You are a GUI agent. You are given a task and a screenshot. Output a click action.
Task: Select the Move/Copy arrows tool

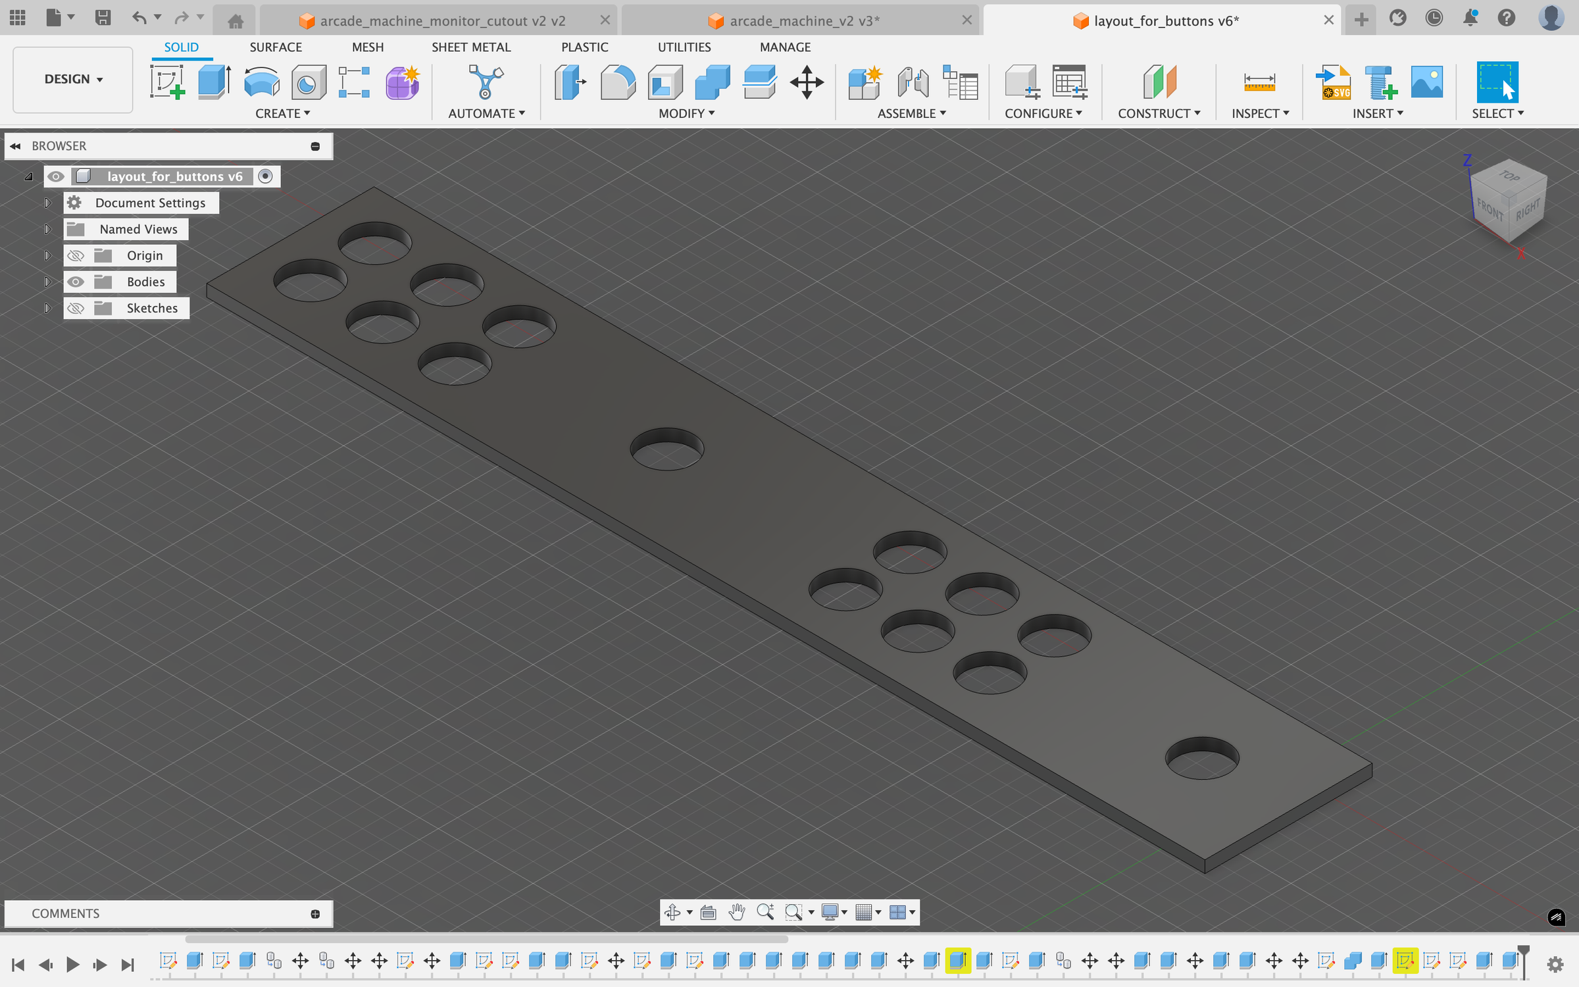tap(807, 82)
